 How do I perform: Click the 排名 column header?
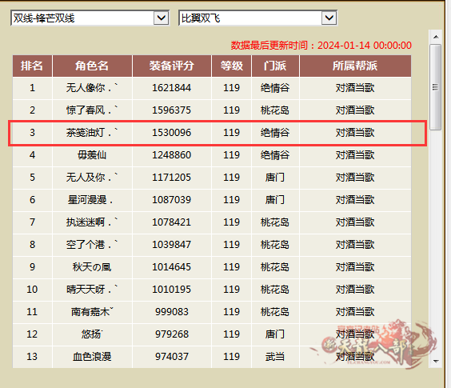pos(32,66)
